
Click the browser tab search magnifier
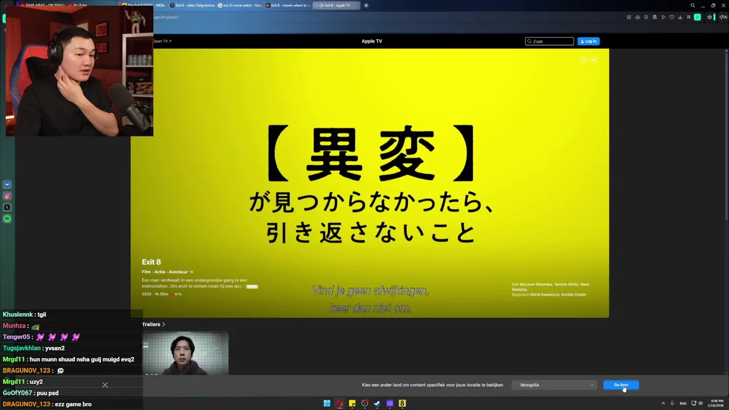(693, 5)
